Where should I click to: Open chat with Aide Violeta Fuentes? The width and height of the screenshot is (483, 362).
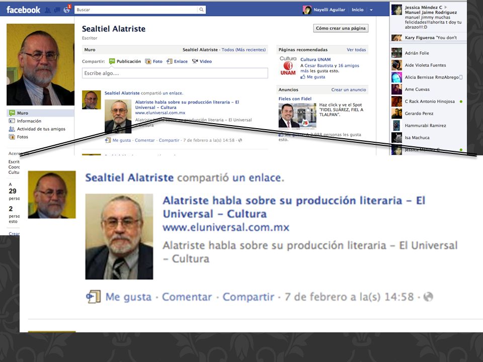point(428,65)
